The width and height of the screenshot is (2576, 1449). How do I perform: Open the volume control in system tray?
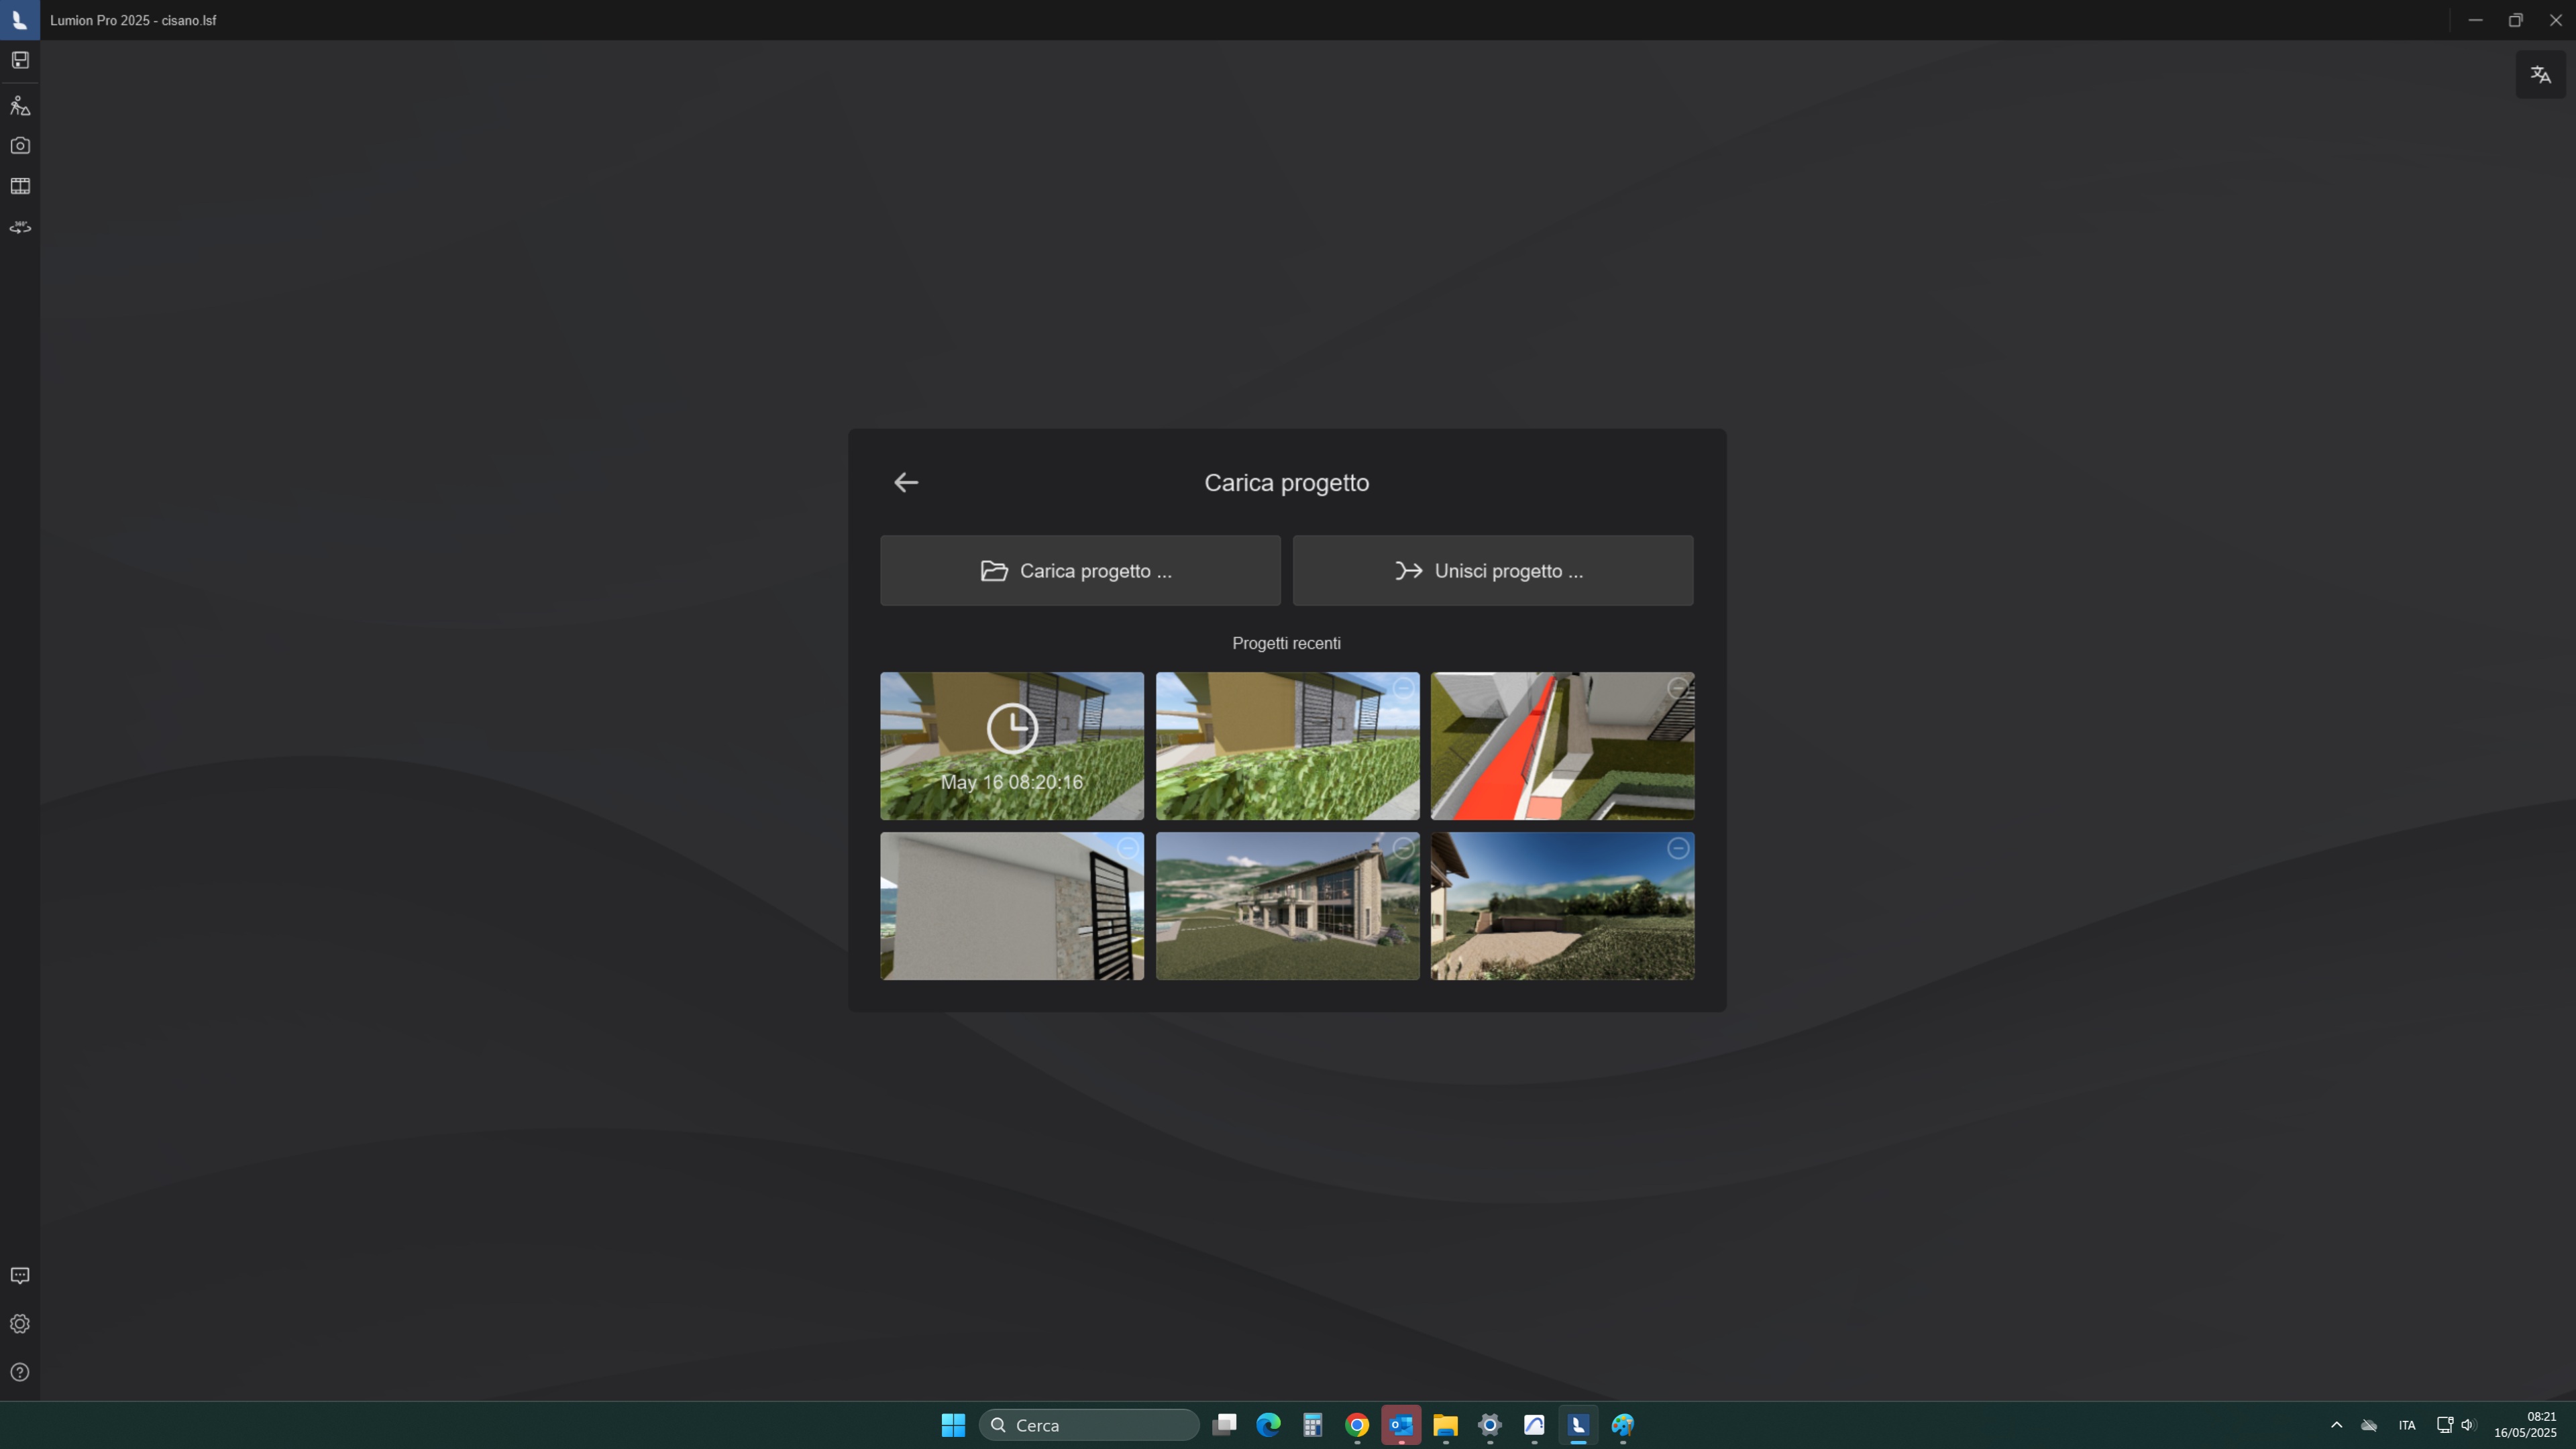click(x=2468, y=1425)
